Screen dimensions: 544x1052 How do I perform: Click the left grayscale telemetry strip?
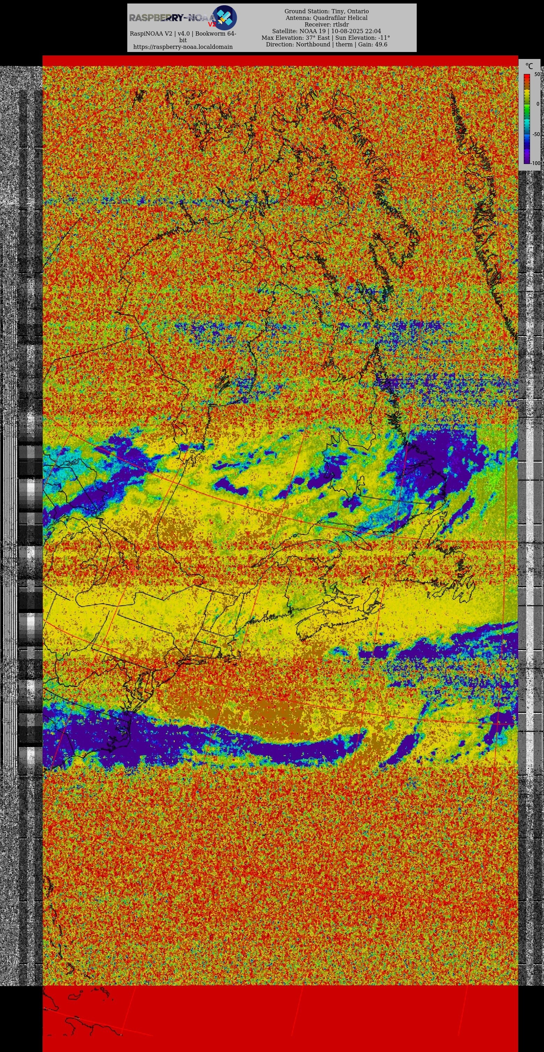click(x=31, y=531)
